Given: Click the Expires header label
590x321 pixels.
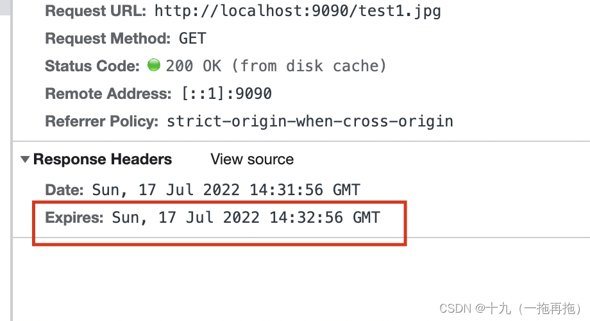Looking at the screenshot, I should pos(74,218).
